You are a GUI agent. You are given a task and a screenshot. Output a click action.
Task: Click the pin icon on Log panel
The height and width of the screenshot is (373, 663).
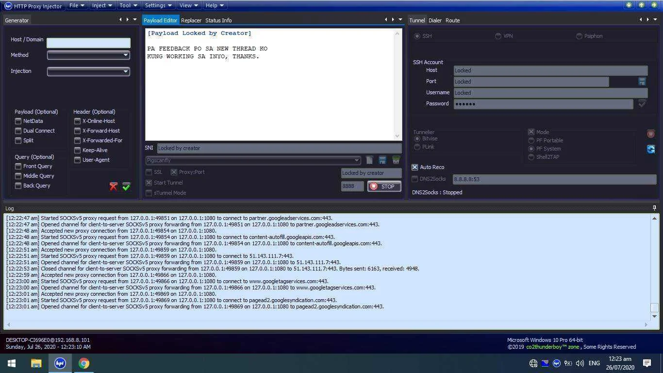(654, 208)
